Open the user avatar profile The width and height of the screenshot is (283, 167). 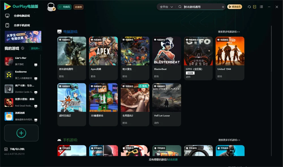pos(51,7)
